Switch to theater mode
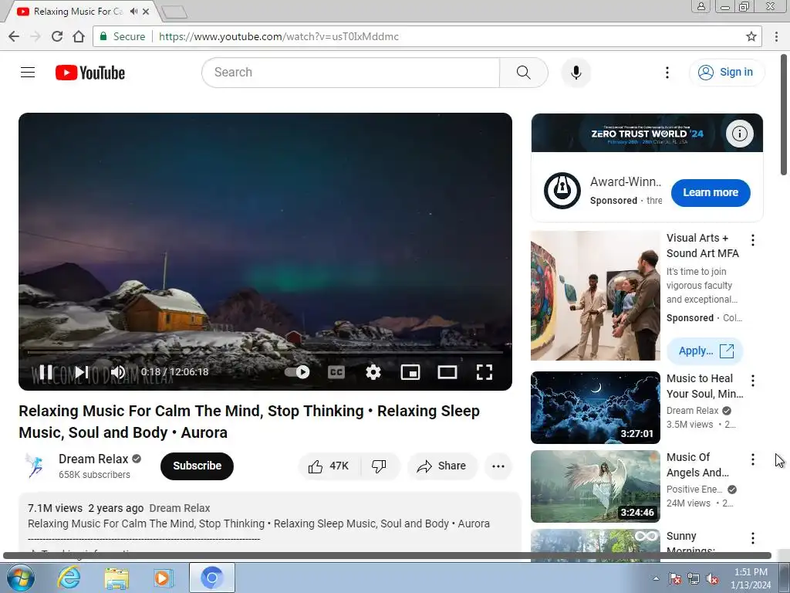790x593 pixels. pyautogui.click(x=447, y=372)
